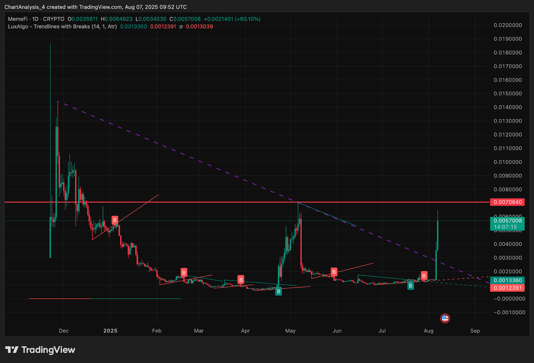534x363 pixels.
Task: Select the red B marker just before August
Action: (424, 276)
